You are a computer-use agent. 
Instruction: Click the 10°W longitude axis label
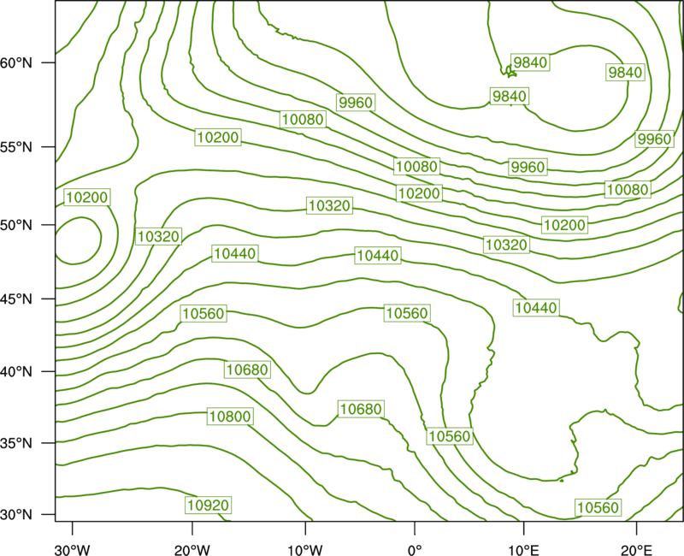(x=304, y=550)
